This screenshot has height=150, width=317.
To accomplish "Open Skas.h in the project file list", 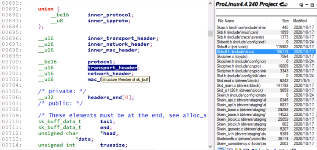I will [266, 27].
